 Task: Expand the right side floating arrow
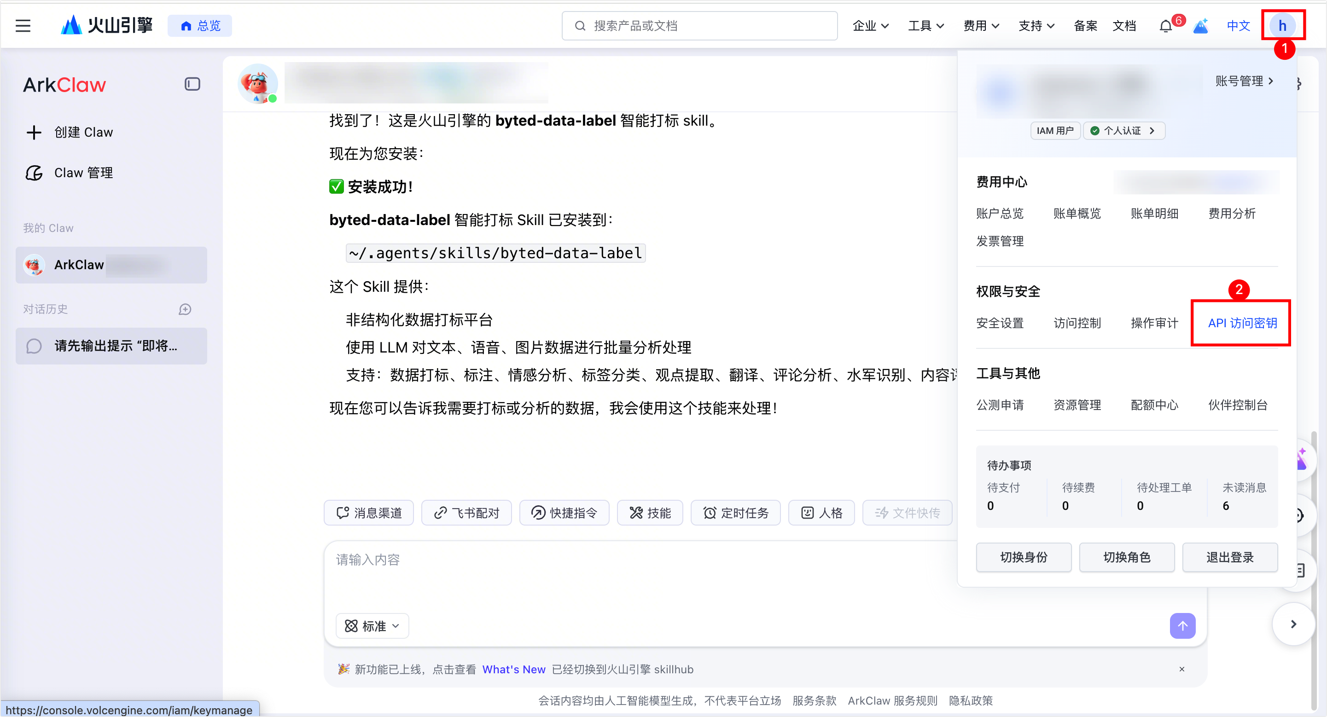click(1293, 624)
